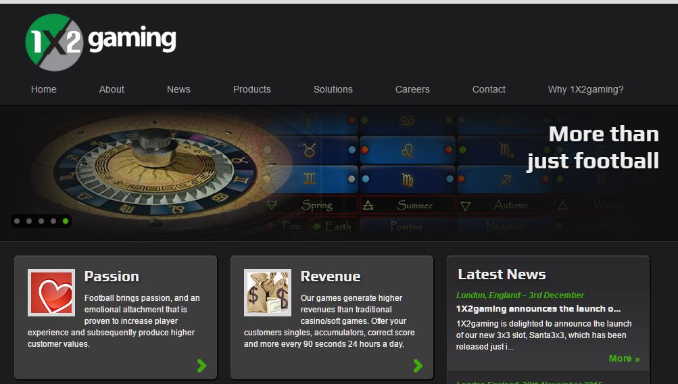Go to the About page
Screen dimensions: 678x384
click(x=112, y=89)
